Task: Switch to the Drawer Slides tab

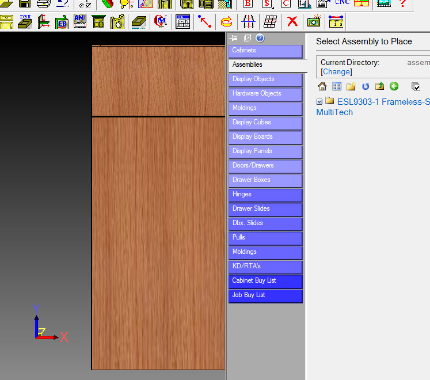Action: [x=265, y=209]
